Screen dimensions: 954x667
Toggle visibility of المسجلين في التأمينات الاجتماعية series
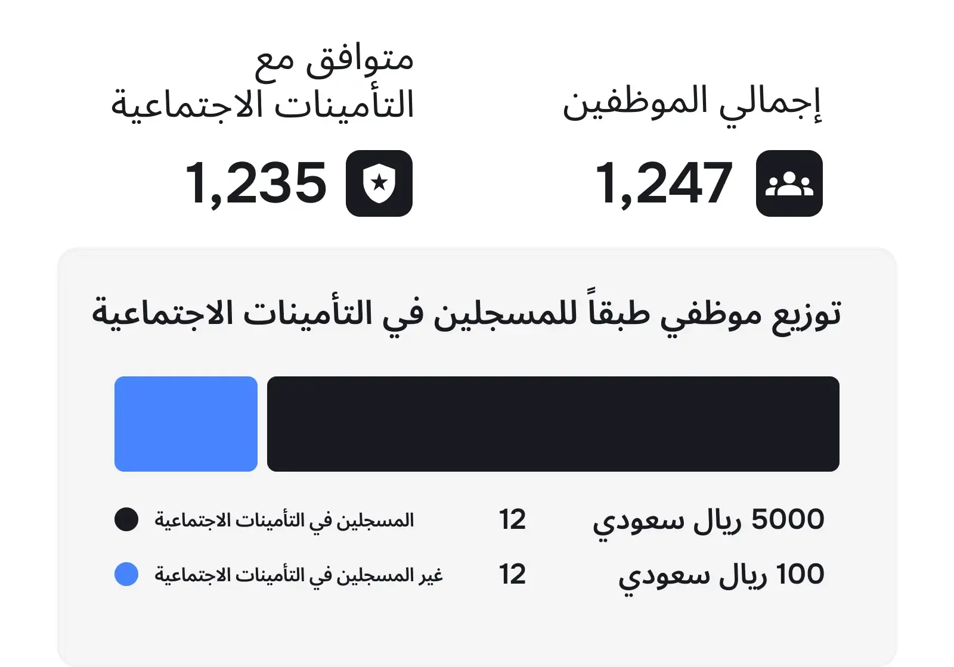point(286,519)
